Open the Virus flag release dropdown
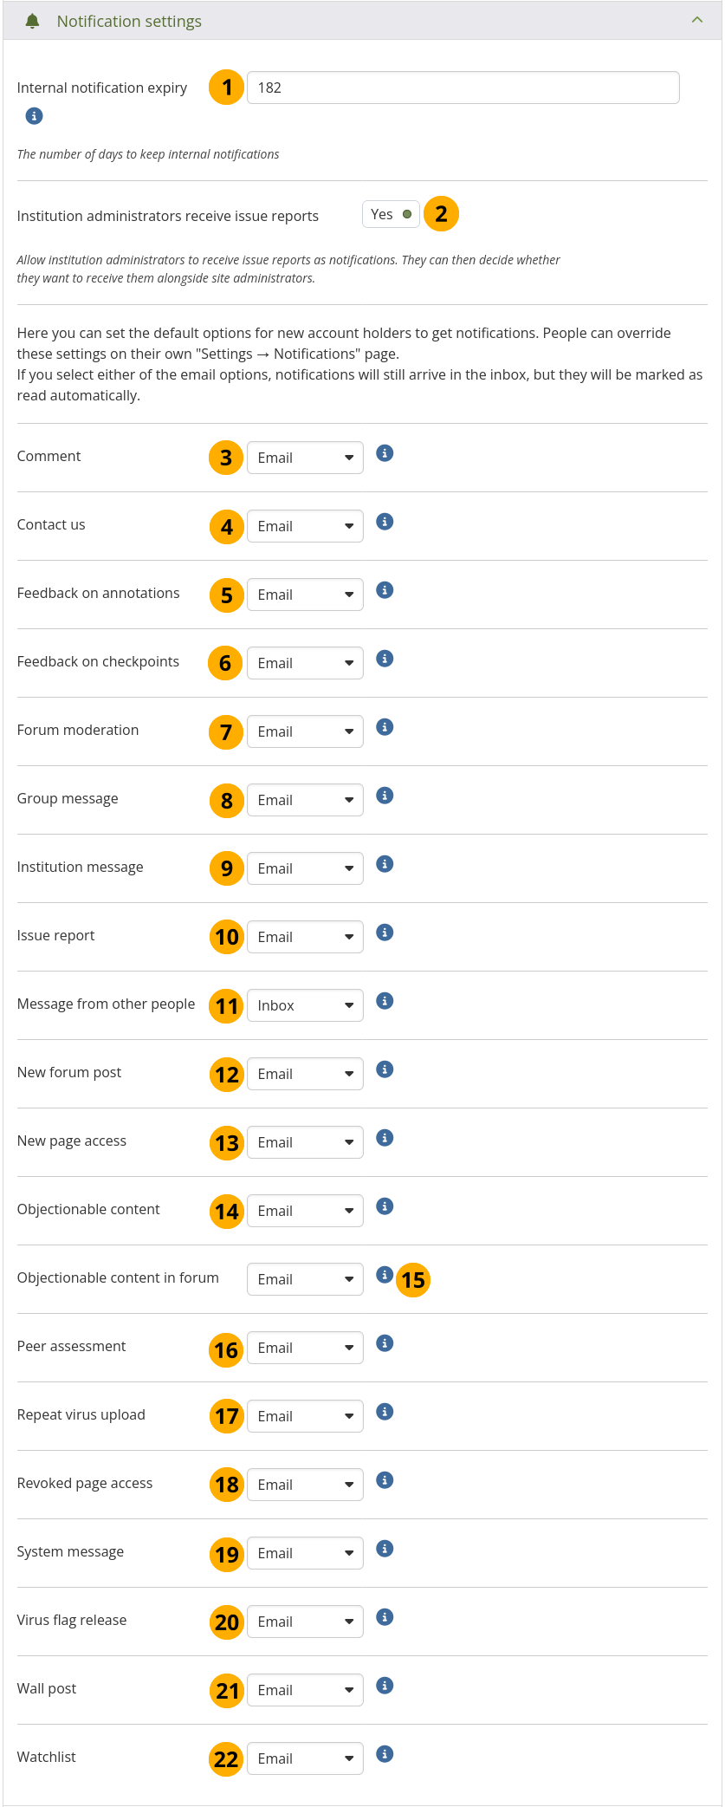Image resolution: width=725 pixels, height=1807 pixels. tap(305, 1622)
